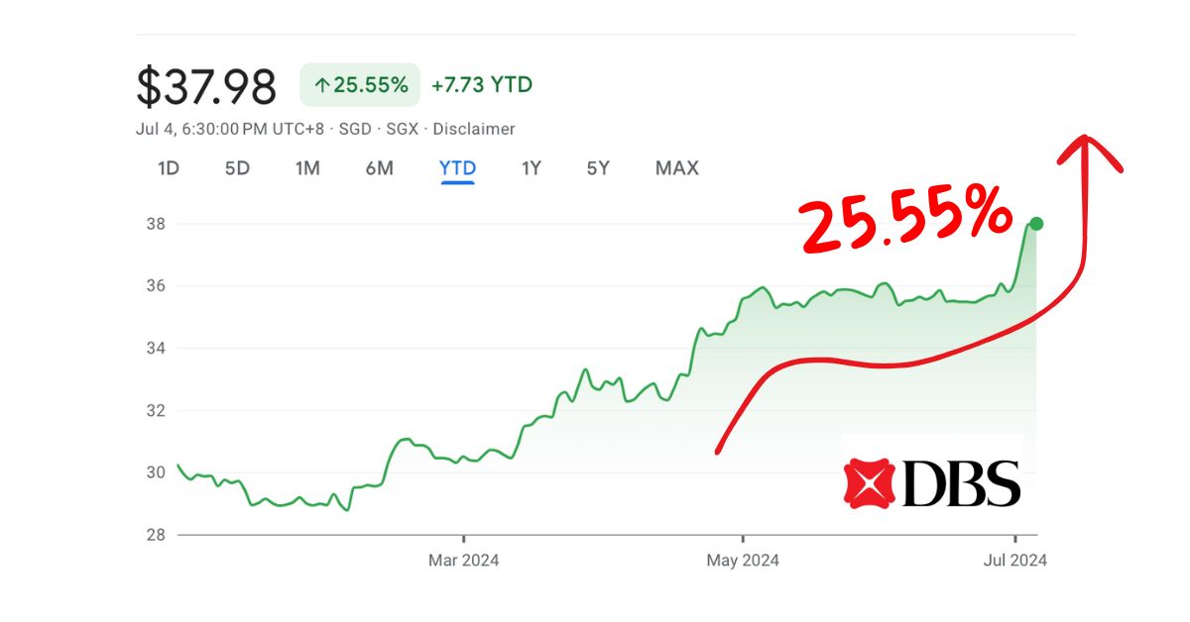Click the green dot at the chart's endpoint
The height and width of the screenshot is (622, 1190).
pyautogui.click(x=1034, y=224)
